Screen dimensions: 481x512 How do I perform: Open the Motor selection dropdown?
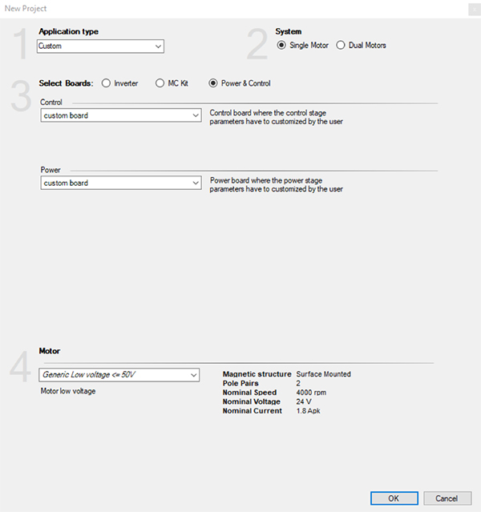119,375
